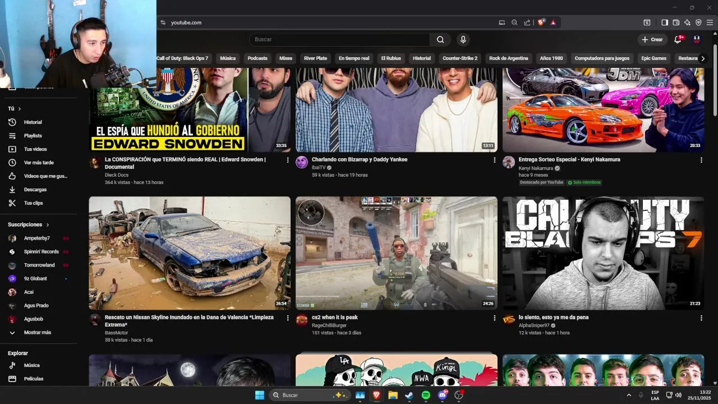Viewport: 718px width, 404px height.
Task: Select the Counter-Strike 2 chip
Action: tap(460, 58)
